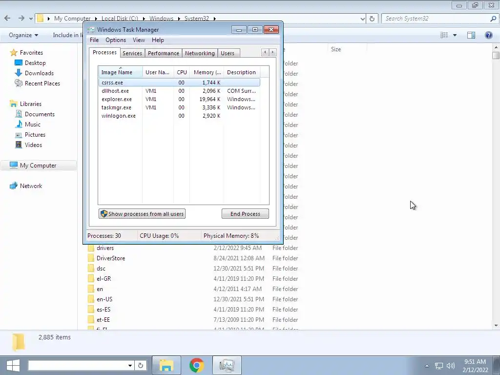Open the Help menu in Task Manager
Viewport: 500px width, 375px height.
point(158,40)
